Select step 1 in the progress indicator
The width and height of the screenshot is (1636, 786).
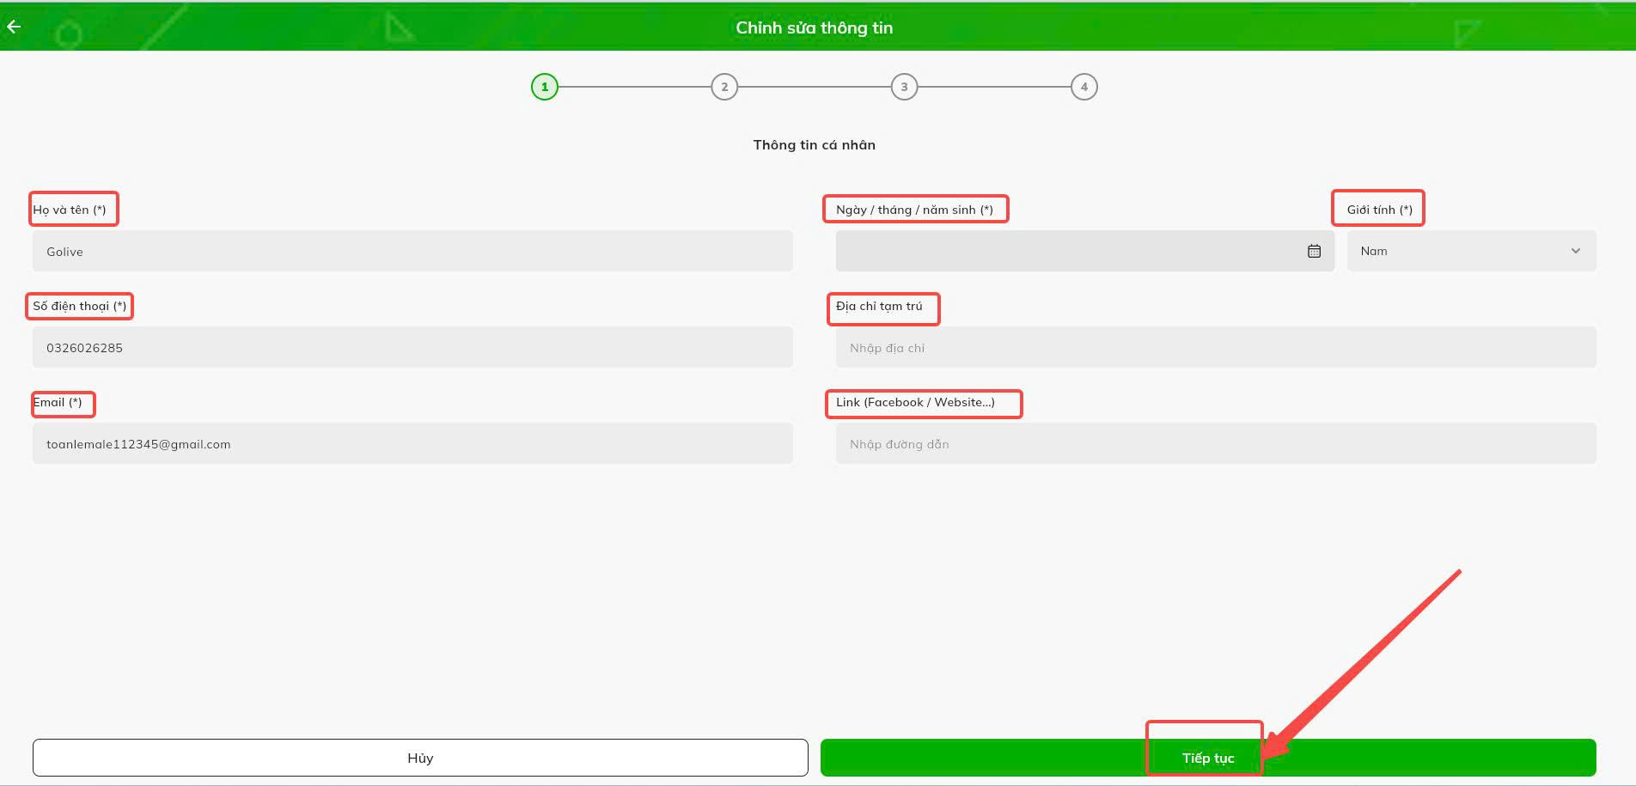[545, 87]
